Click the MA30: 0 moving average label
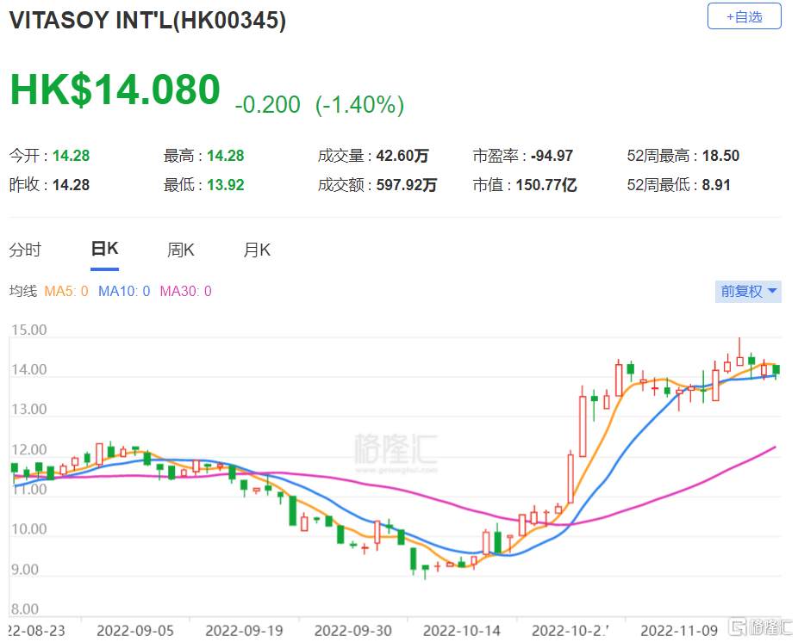798x642 pixels. click(x=186, y=291)
